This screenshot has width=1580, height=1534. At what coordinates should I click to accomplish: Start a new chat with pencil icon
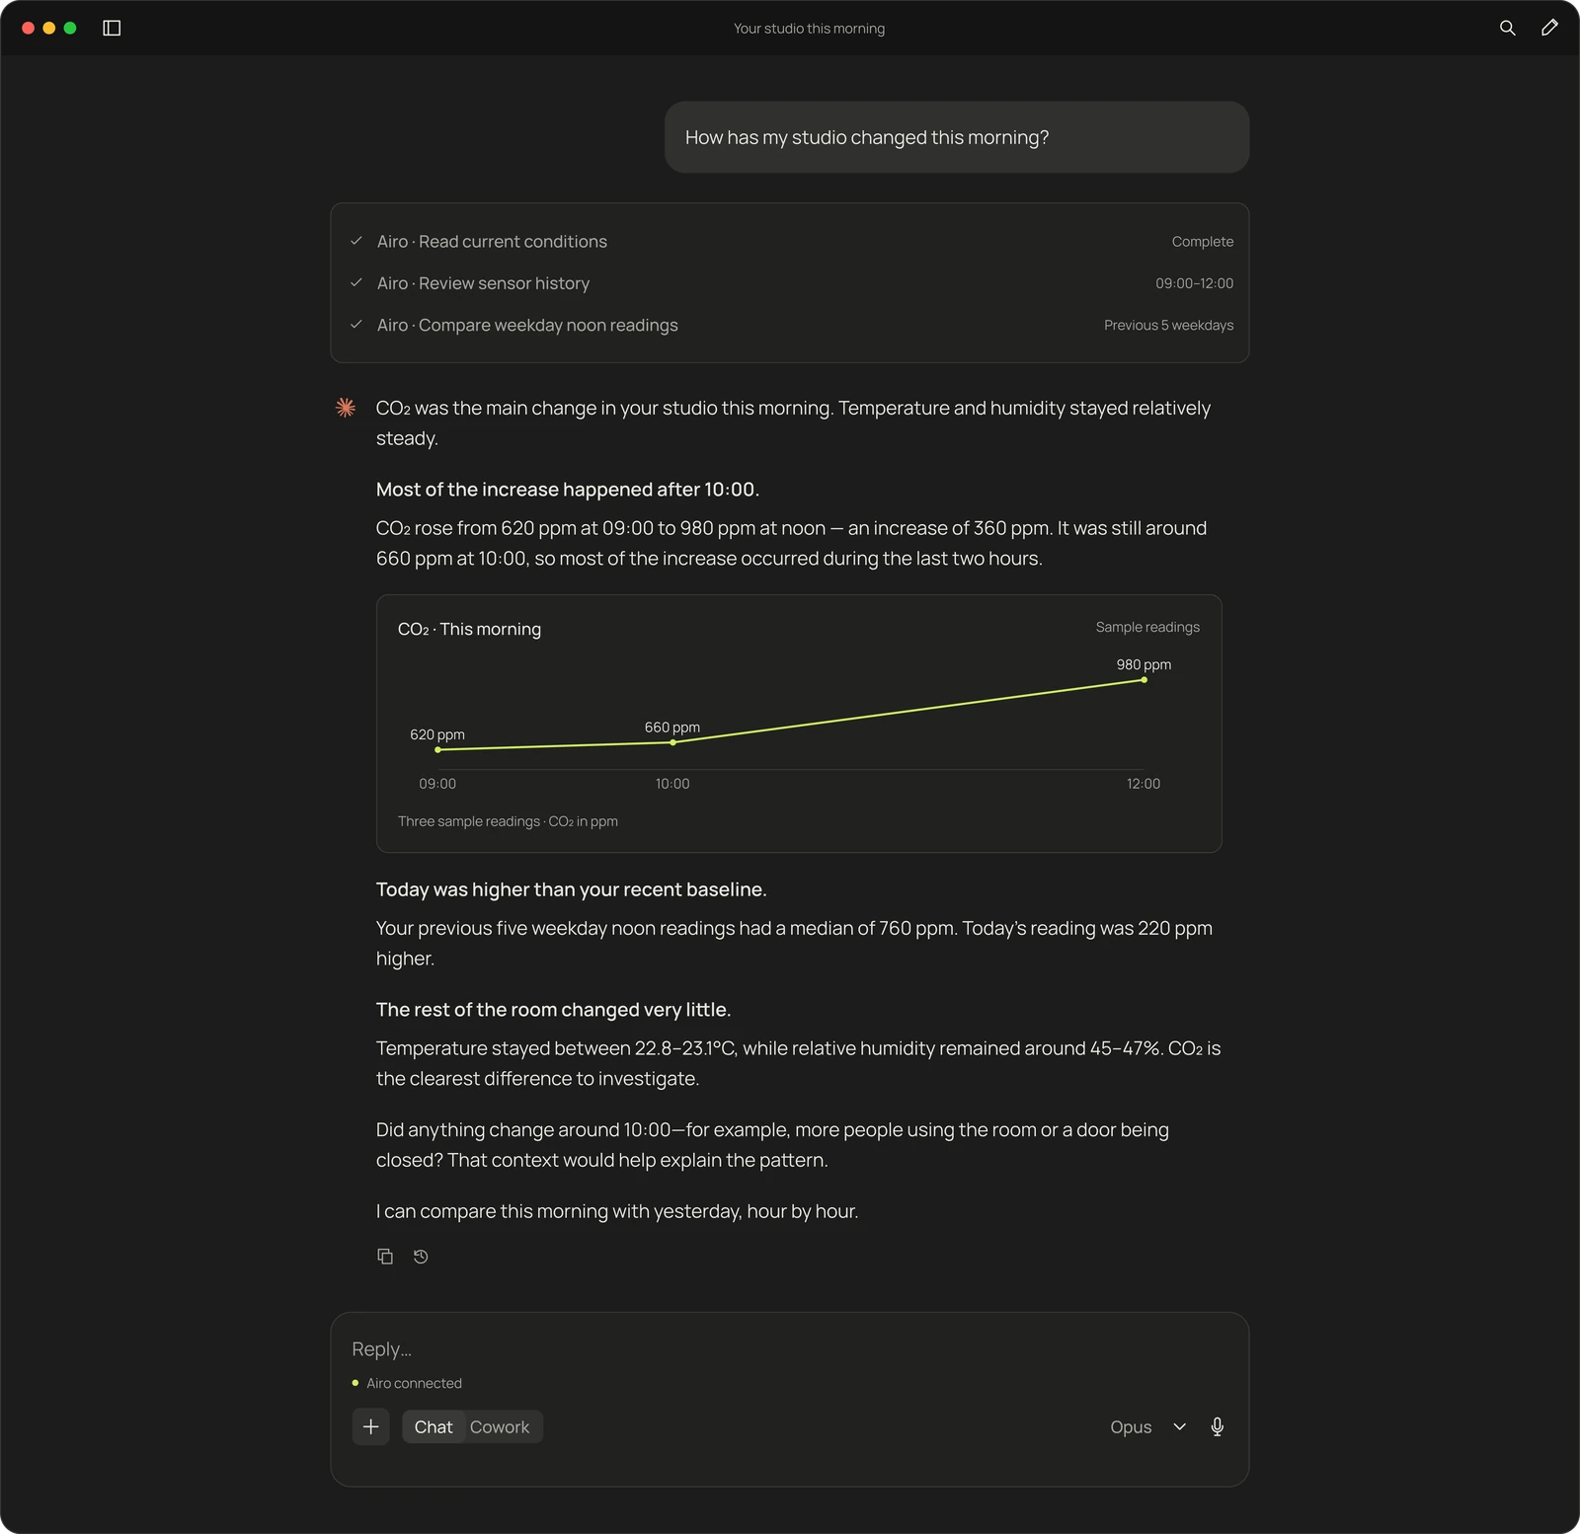(1549, 28)
